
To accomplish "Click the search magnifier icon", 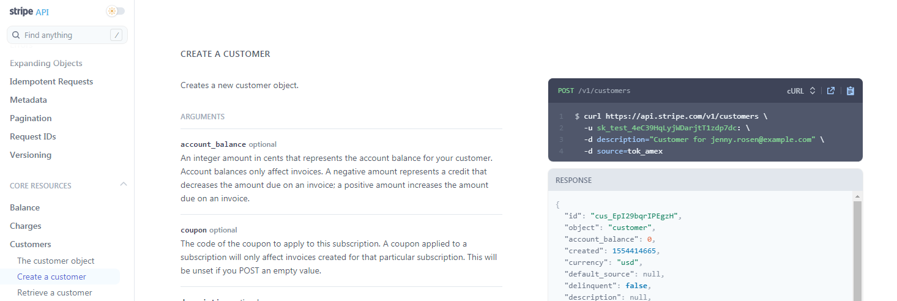I will pyautogui.click(x=17, y=35).
